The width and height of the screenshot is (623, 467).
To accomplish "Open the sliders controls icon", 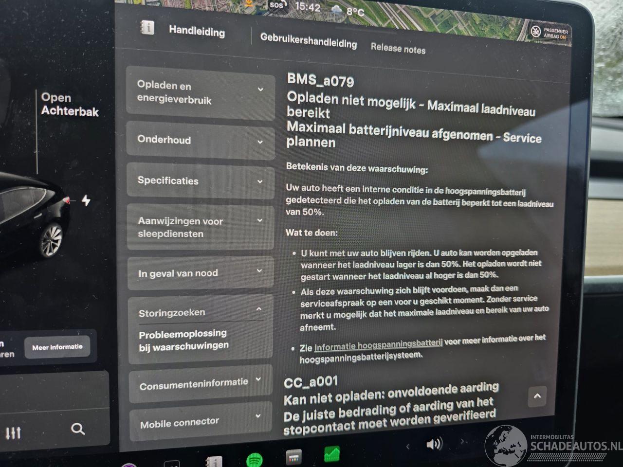I will click(x=13, y=432).
